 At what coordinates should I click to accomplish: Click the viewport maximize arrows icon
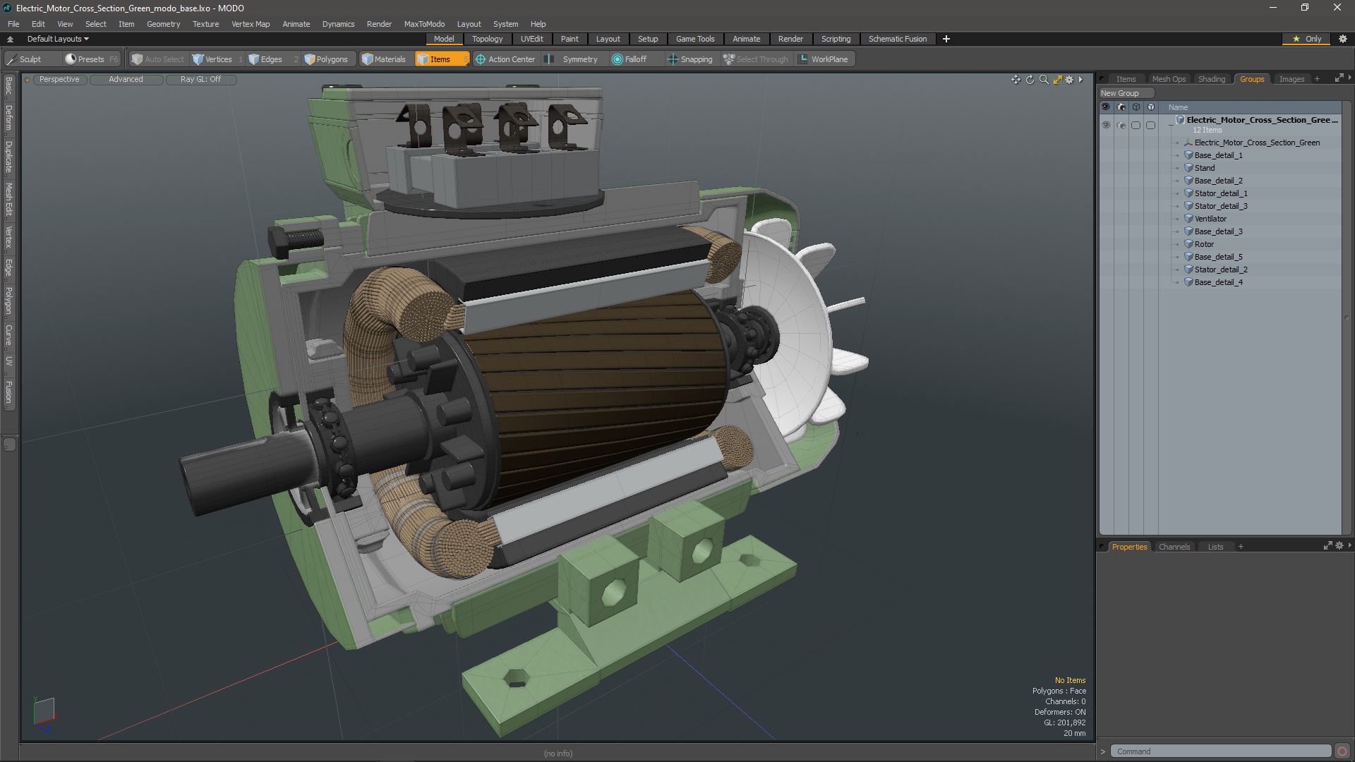coord(1057,80)
